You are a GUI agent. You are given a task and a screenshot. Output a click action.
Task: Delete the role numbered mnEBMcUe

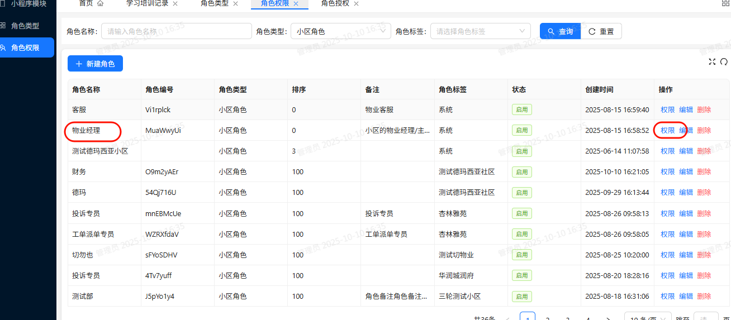click(704, 213)
